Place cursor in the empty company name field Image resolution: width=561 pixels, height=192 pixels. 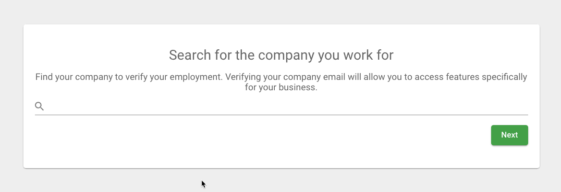[x=286, y=106]
